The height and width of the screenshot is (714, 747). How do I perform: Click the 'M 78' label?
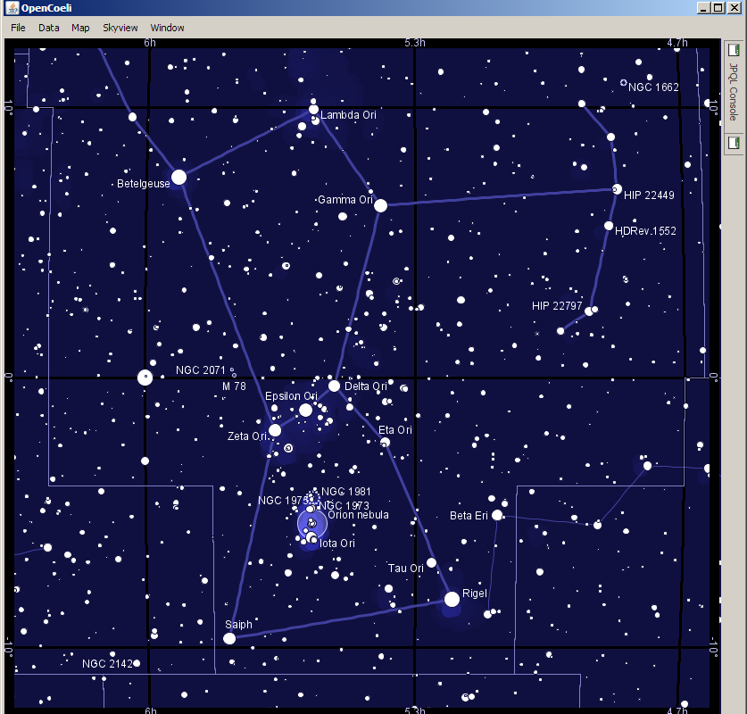point(234,386)
